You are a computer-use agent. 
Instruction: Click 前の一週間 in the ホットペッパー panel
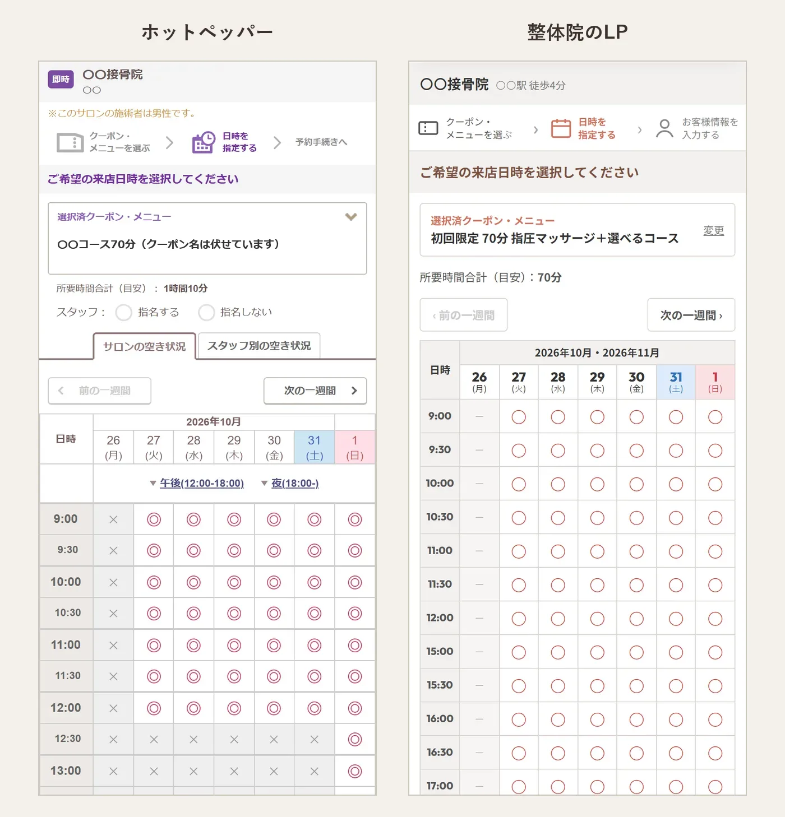(99, 391)
